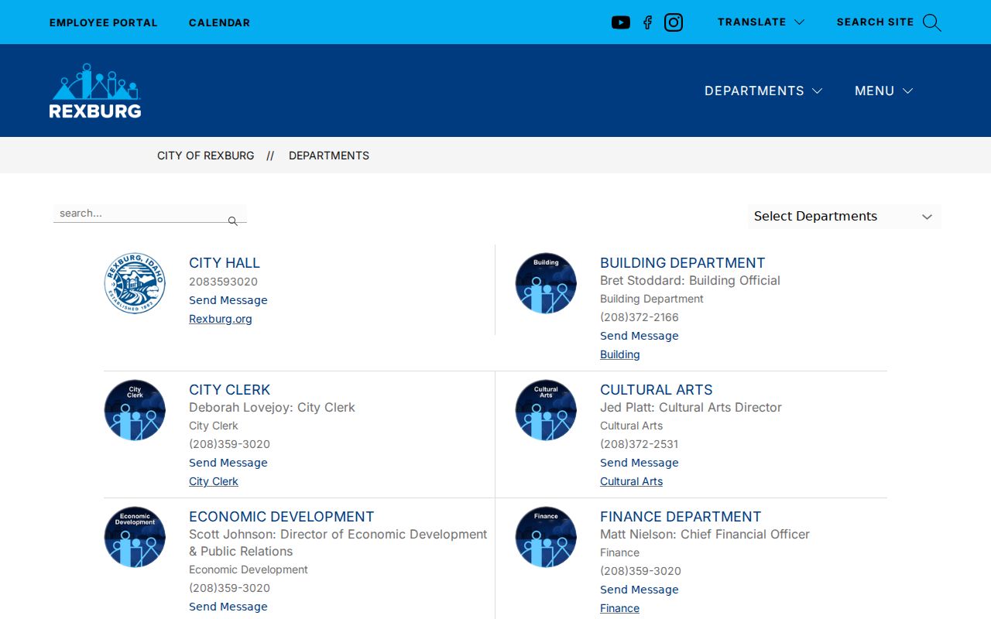Follow the underlined Building link

click(620, 354)
